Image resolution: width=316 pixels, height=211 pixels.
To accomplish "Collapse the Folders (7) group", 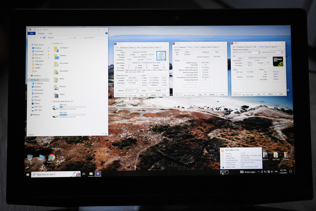I will pyautogui.click(x=52, y=43).
